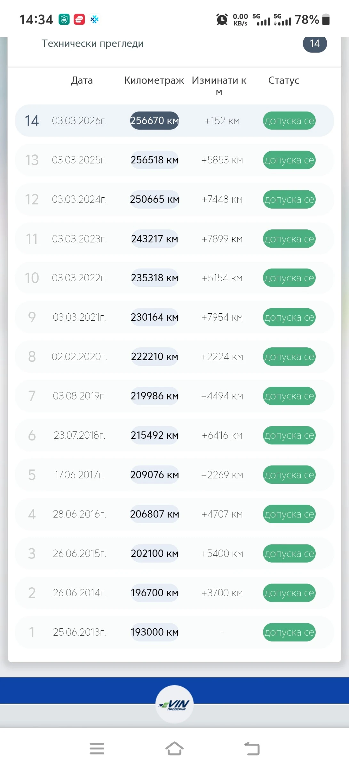Tap the Статус column header
349x769 pixels.
pyautogui.click(x=283, y=80)
